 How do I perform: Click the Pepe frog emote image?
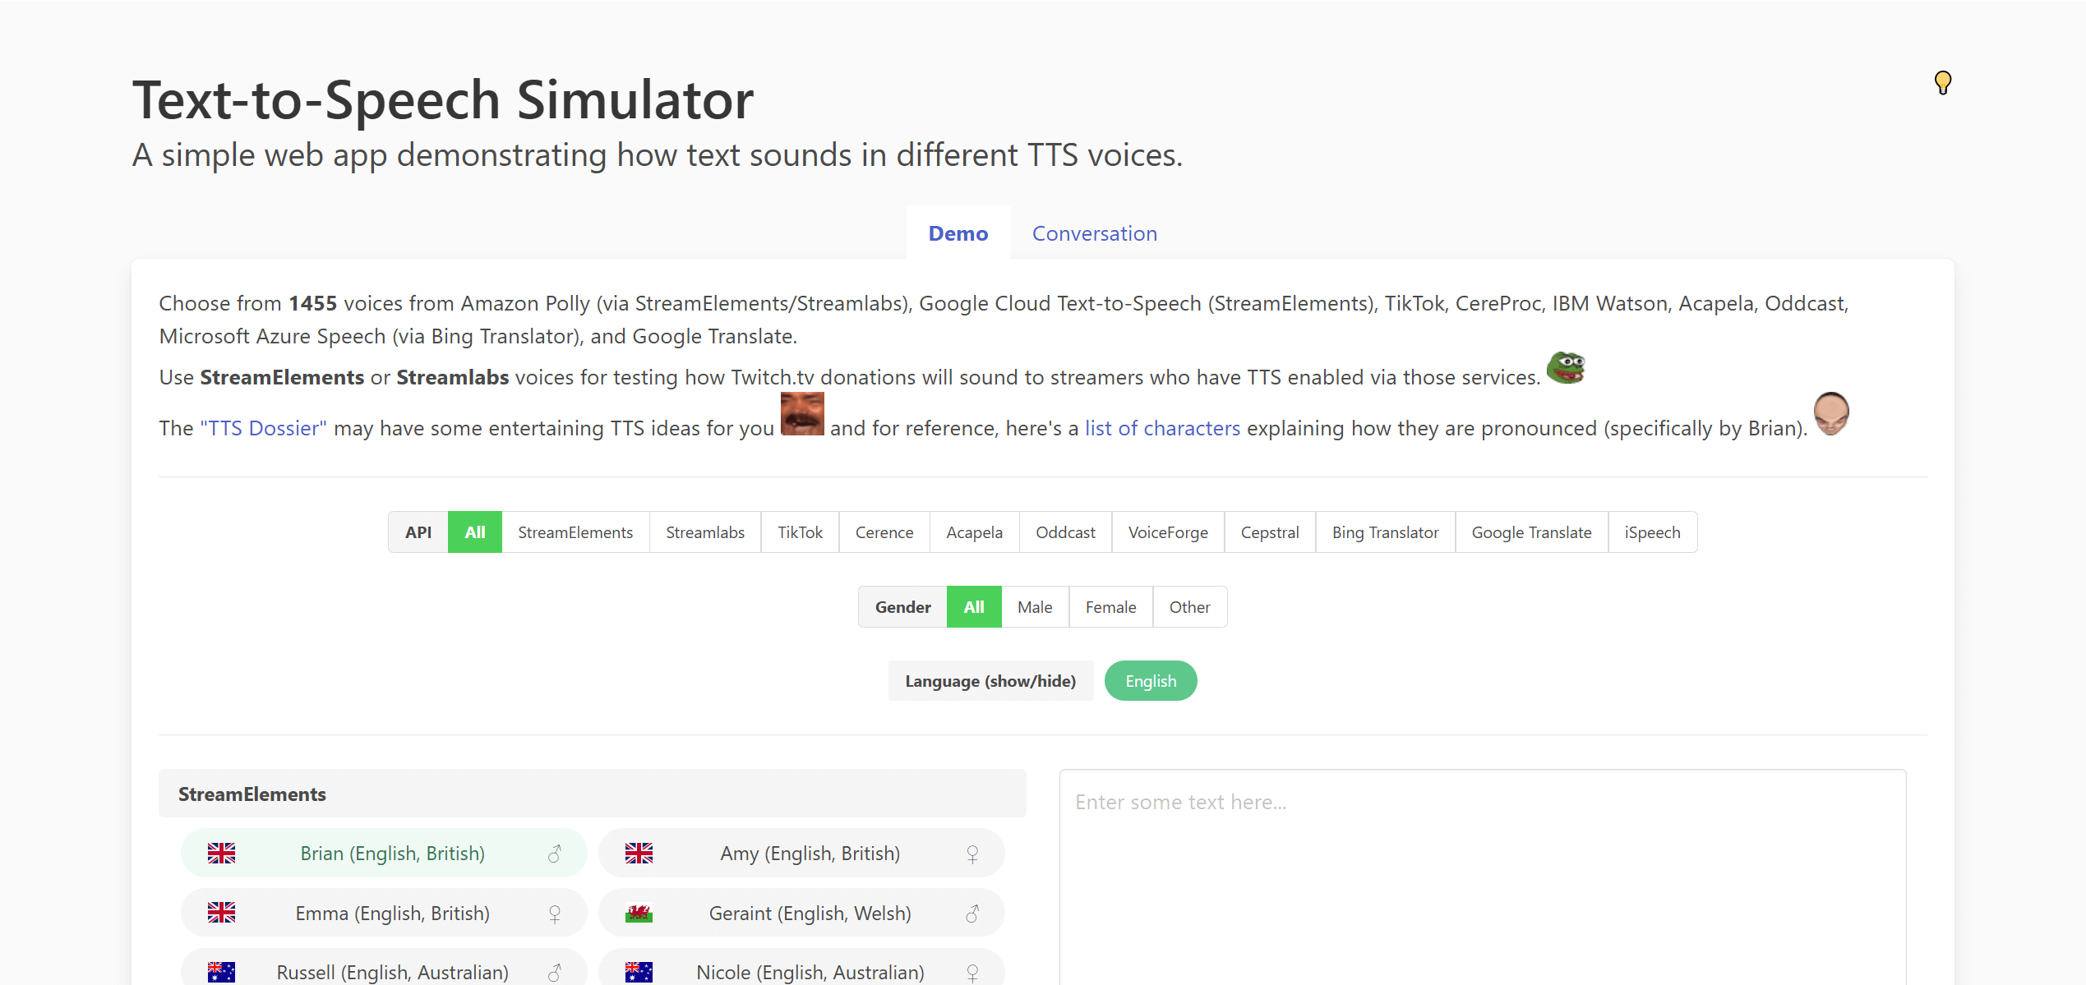click(1566, 367)
